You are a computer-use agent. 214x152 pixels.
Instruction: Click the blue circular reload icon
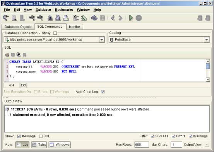(94, 18)
